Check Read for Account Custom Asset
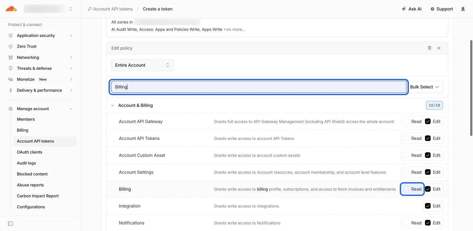Viewport: 473px width, 231px height. [406, 155]
